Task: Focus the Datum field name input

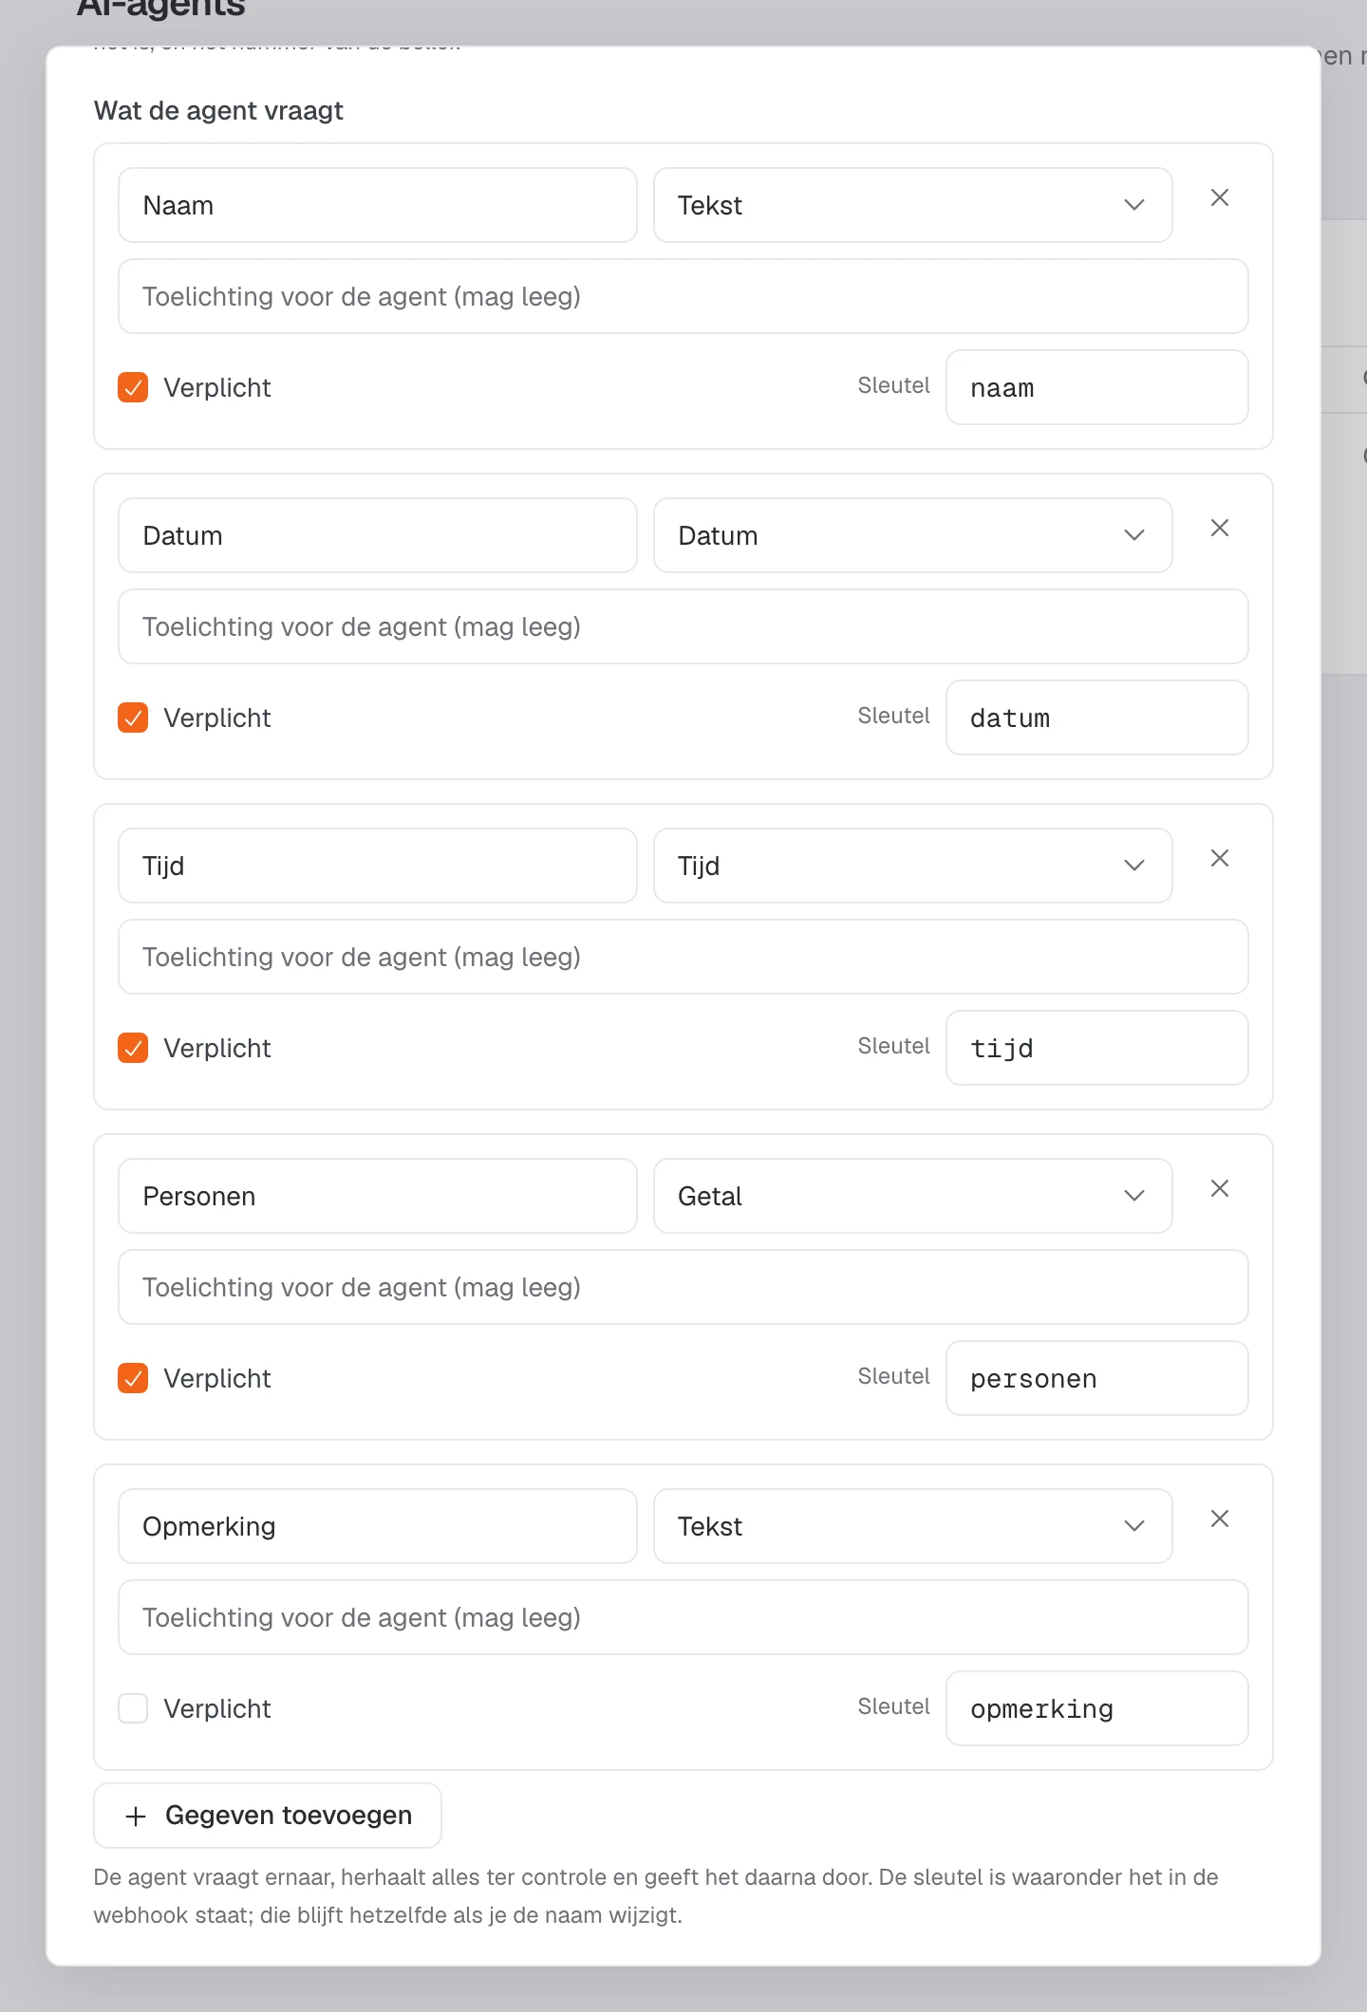Action: pos(378,535)
